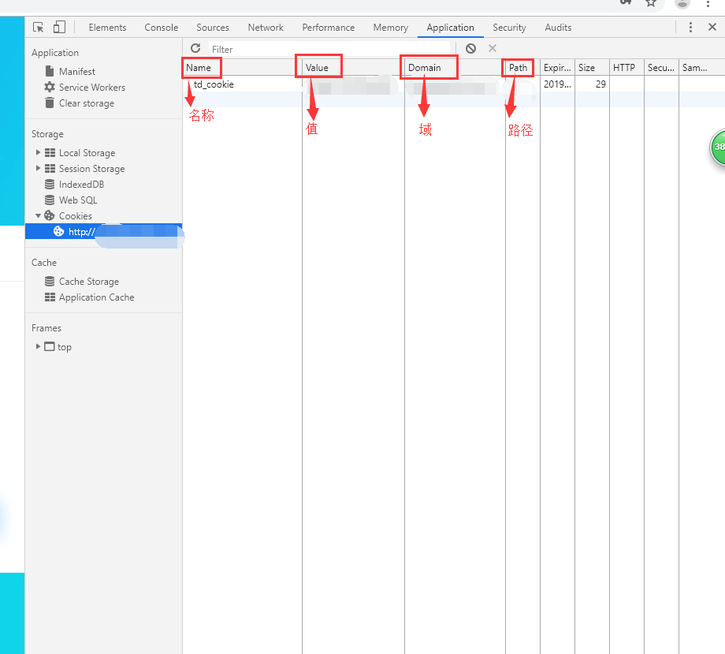Viewport: 725px width, 654px height.
Task: Switch to the Console tab
Action: [161, 28]
